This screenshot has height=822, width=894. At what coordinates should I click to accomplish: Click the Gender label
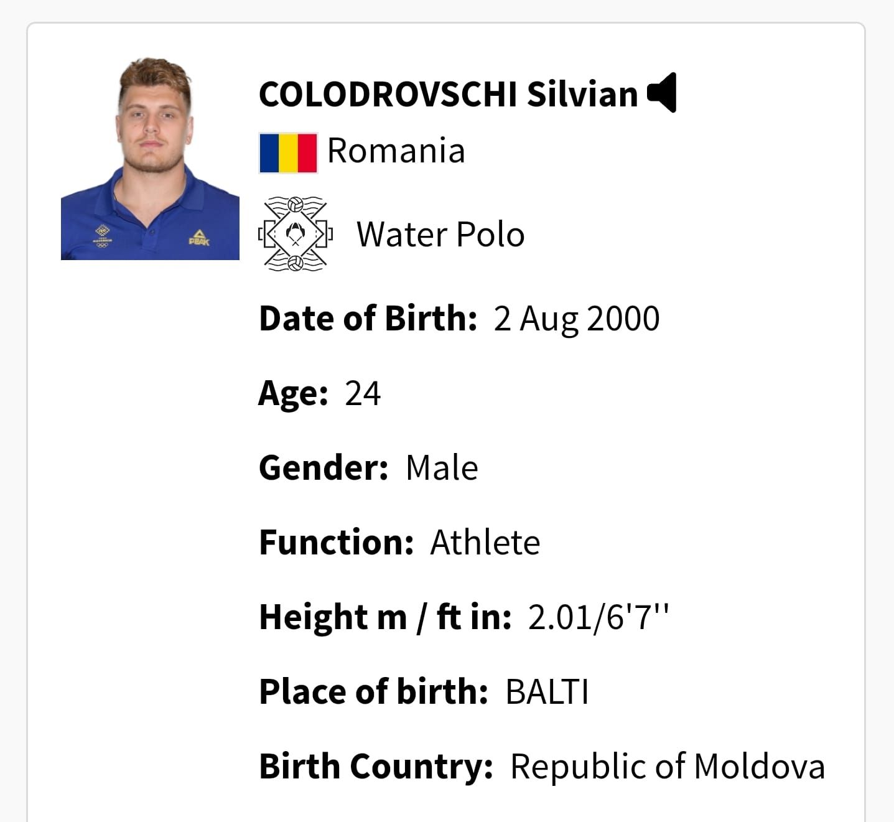click(324, 468)
